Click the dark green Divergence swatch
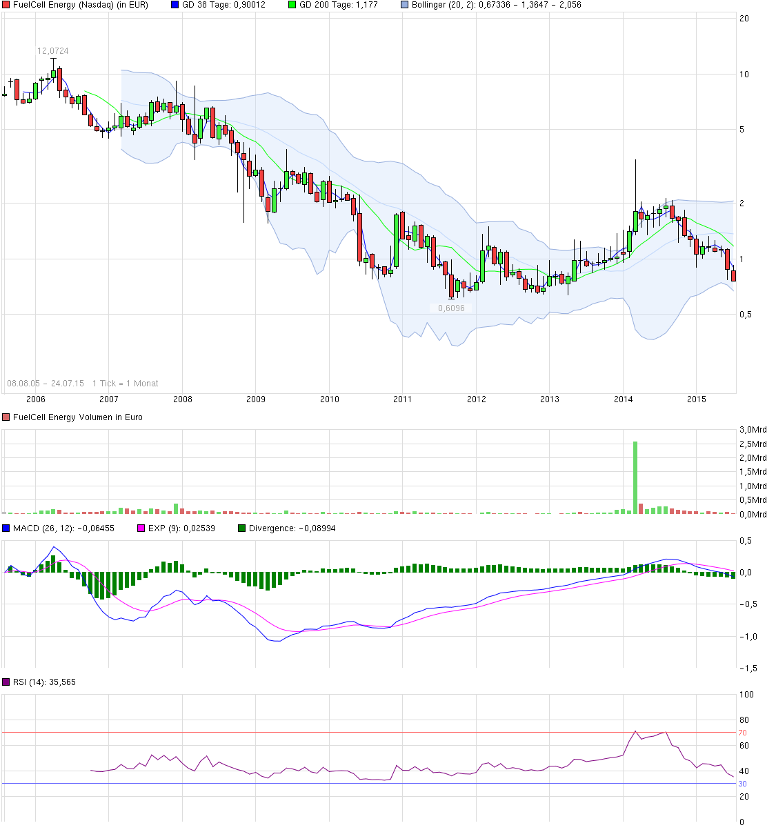Screen dimensions: 776x832 241,528
